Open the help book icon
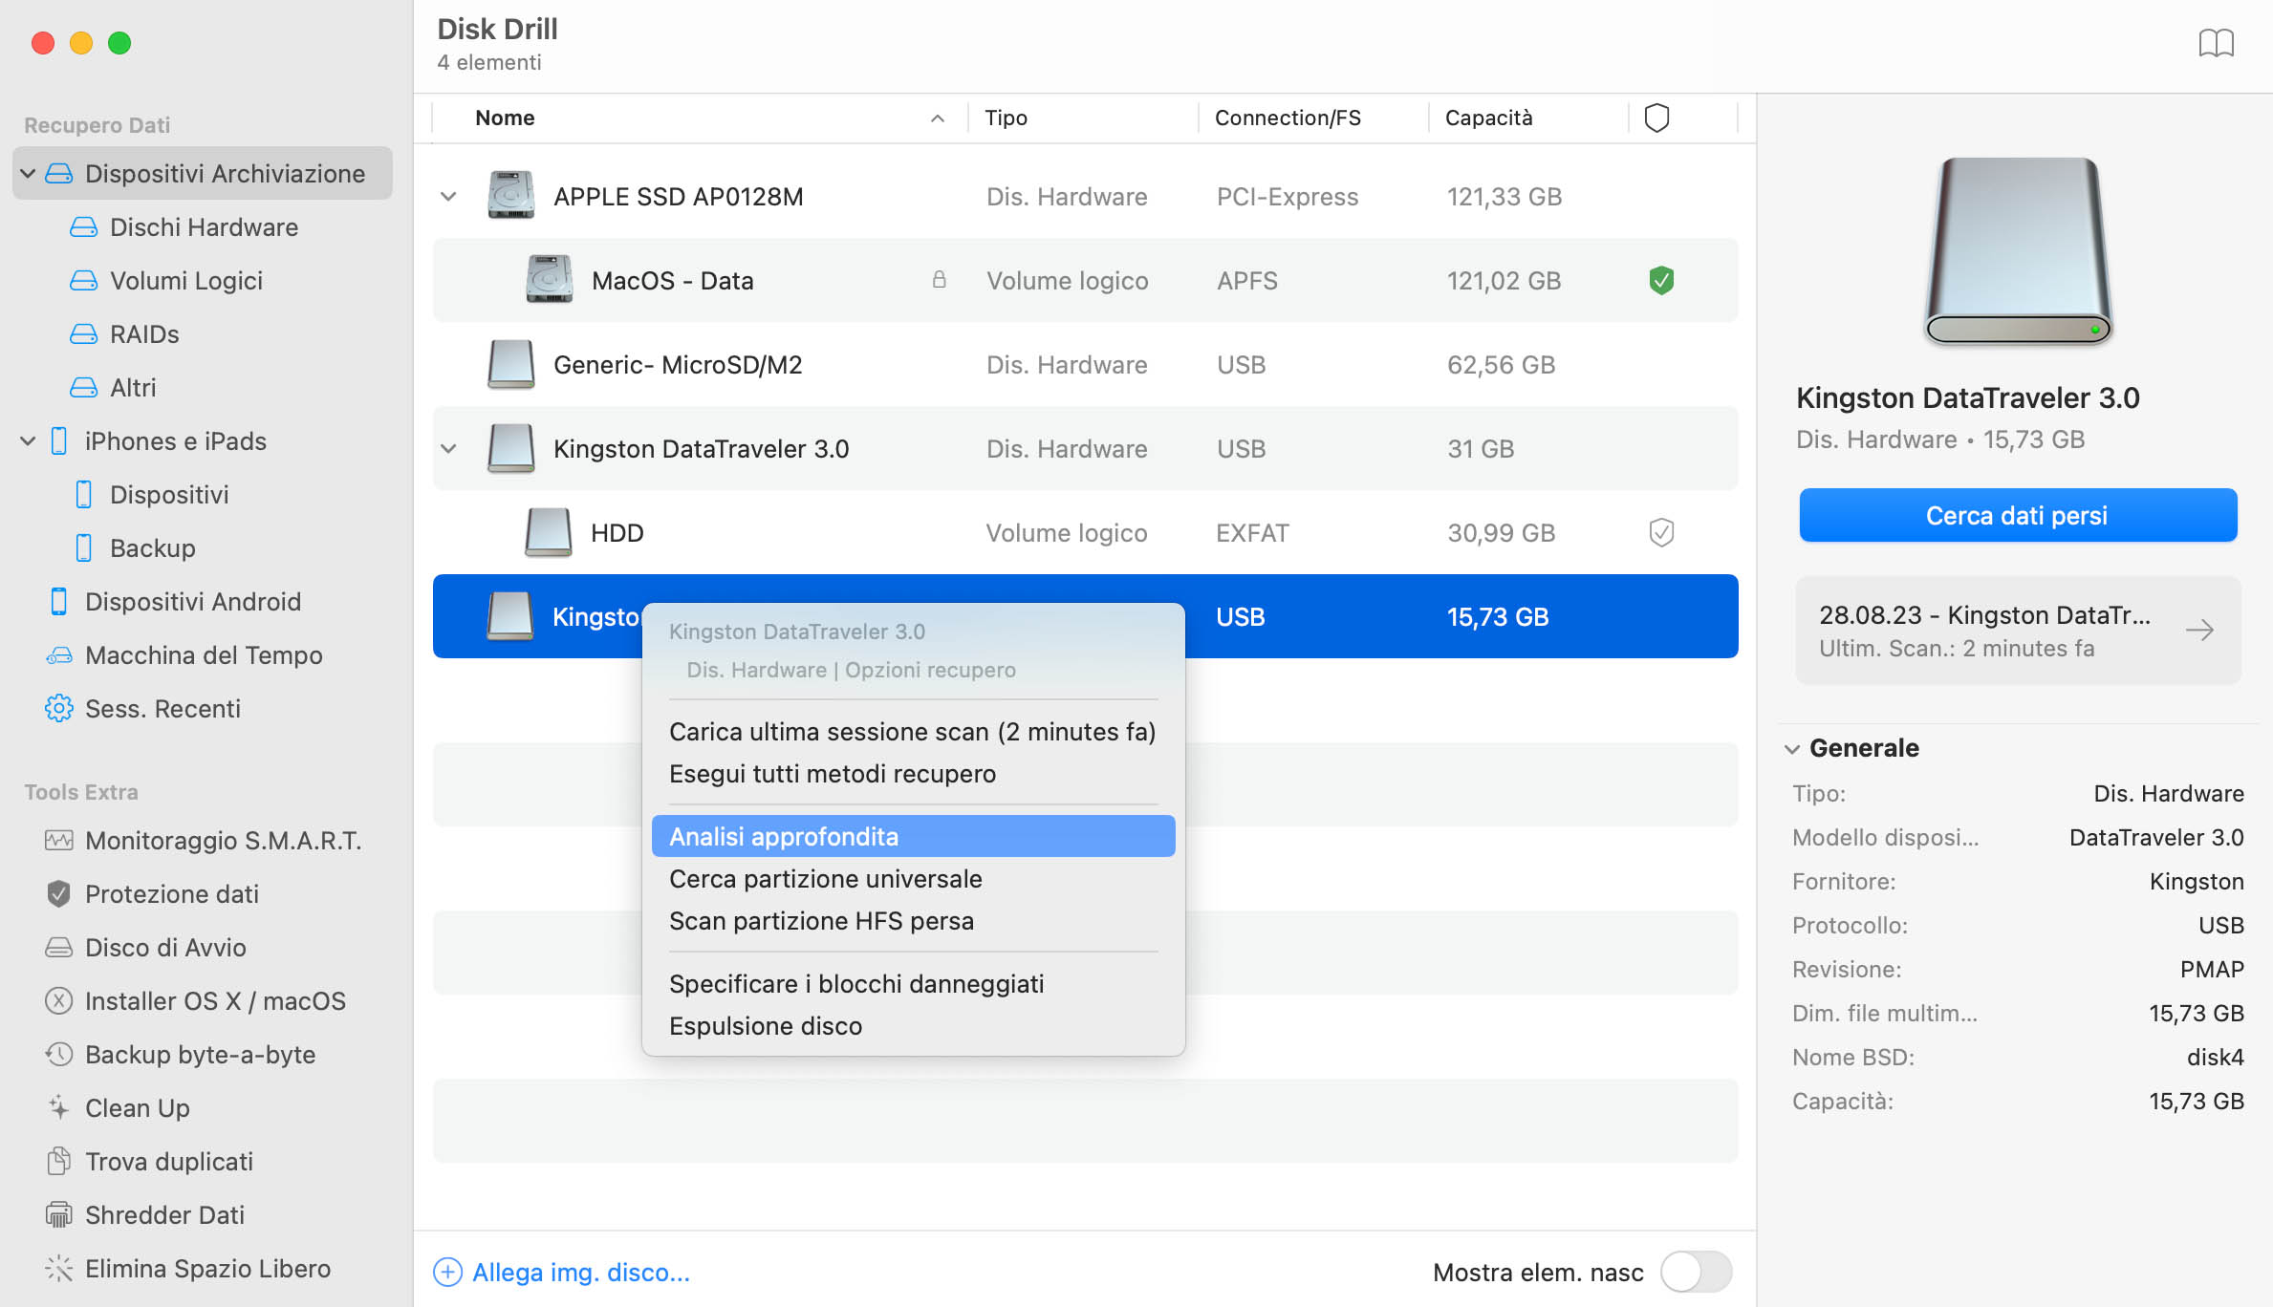 click(x=2216, y=43)
